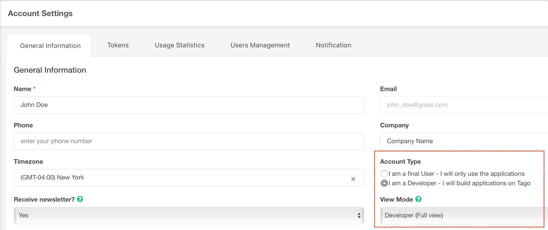Click the Email field with john_doe@gmail.com
Viewport: 548px width, 230px height.
tap(464, 105)
